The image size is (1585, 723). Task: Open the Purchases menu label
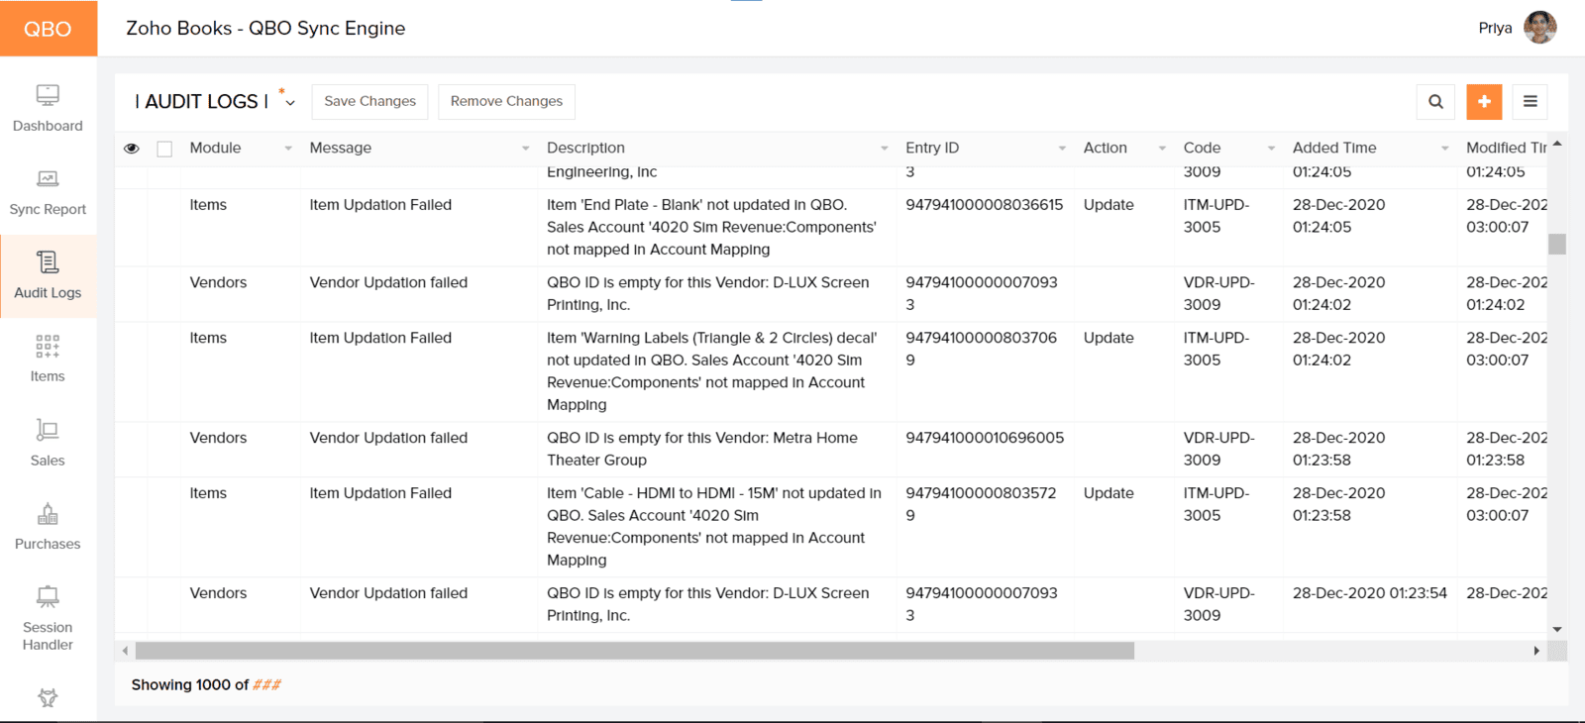point(48,544)
